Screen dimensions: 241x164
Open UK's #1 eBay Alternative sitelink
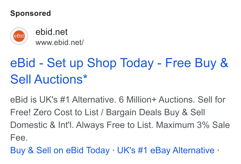[166, 150]
